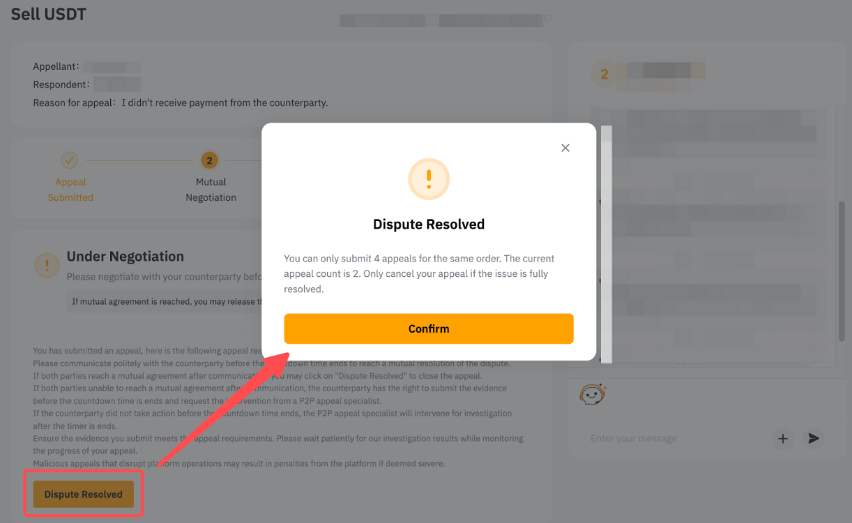Close the Dispute Resolved dialog with X
The width and height of the screenshot is (852, 523).
[x=565, y=148]
